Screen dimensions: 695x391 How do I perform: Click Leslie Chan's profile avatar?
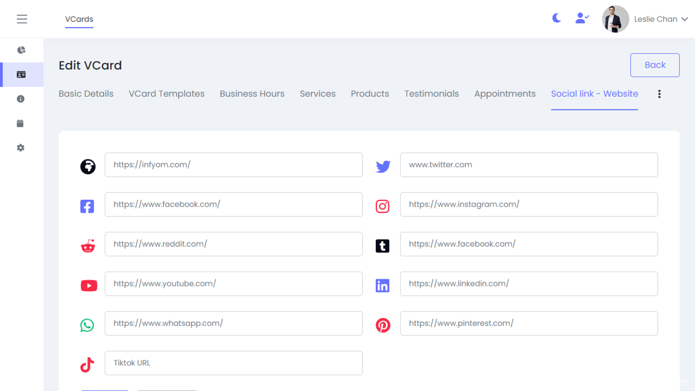point(615,19)
